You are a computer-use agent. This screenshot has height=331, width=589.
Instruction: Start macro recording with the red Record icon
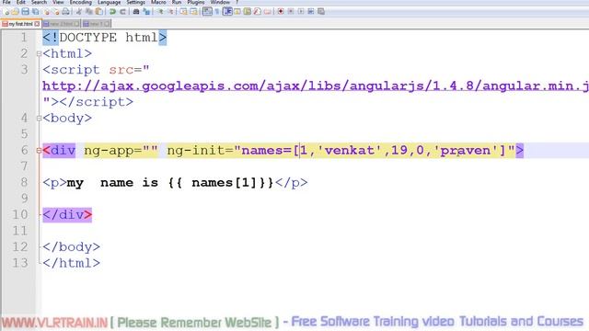click(x=281, y=12)
